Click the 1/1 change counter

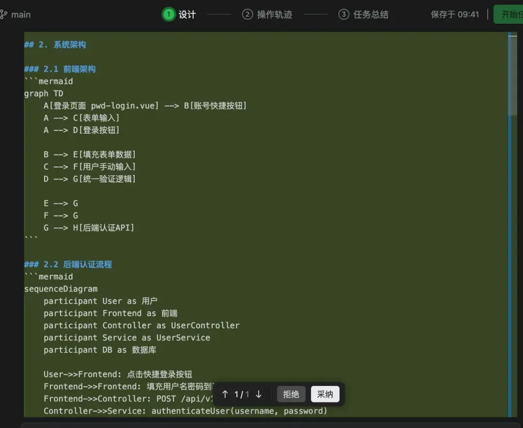242,394
